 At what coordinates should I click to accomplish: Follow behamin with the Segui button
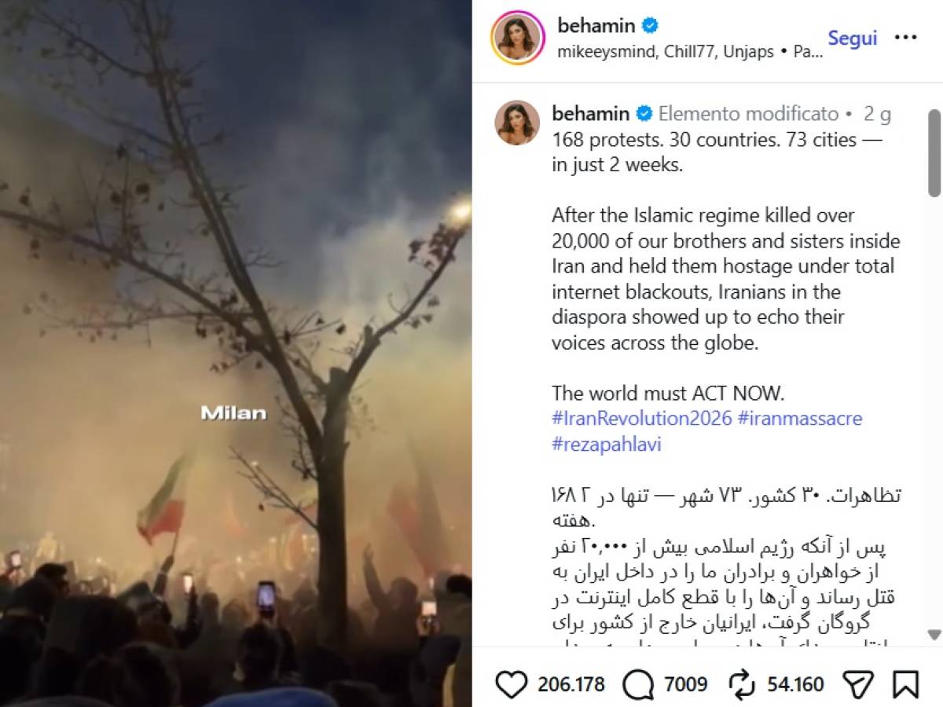click(852, 38)
